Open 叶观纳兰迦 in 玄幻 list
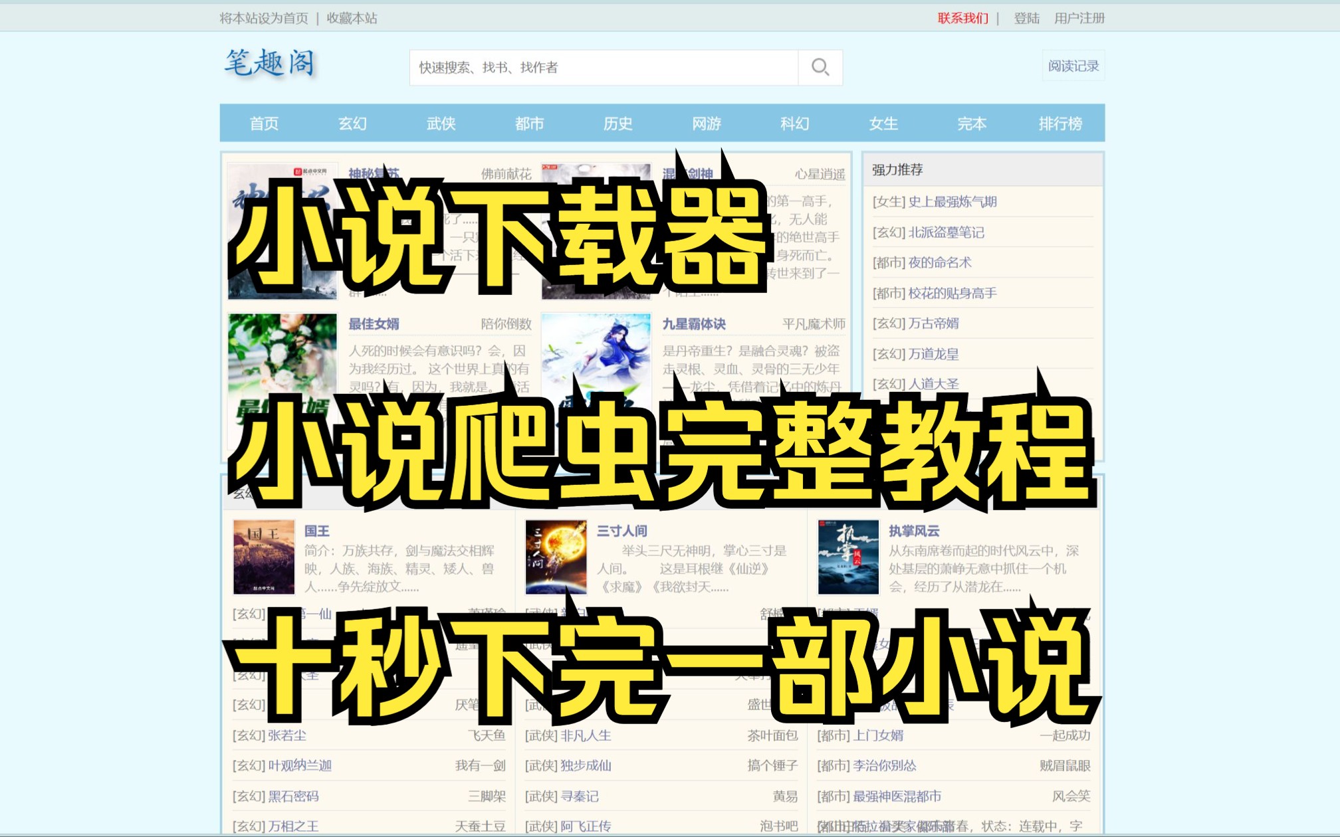This screenshot has height=837, width=1340. [300, 765]
